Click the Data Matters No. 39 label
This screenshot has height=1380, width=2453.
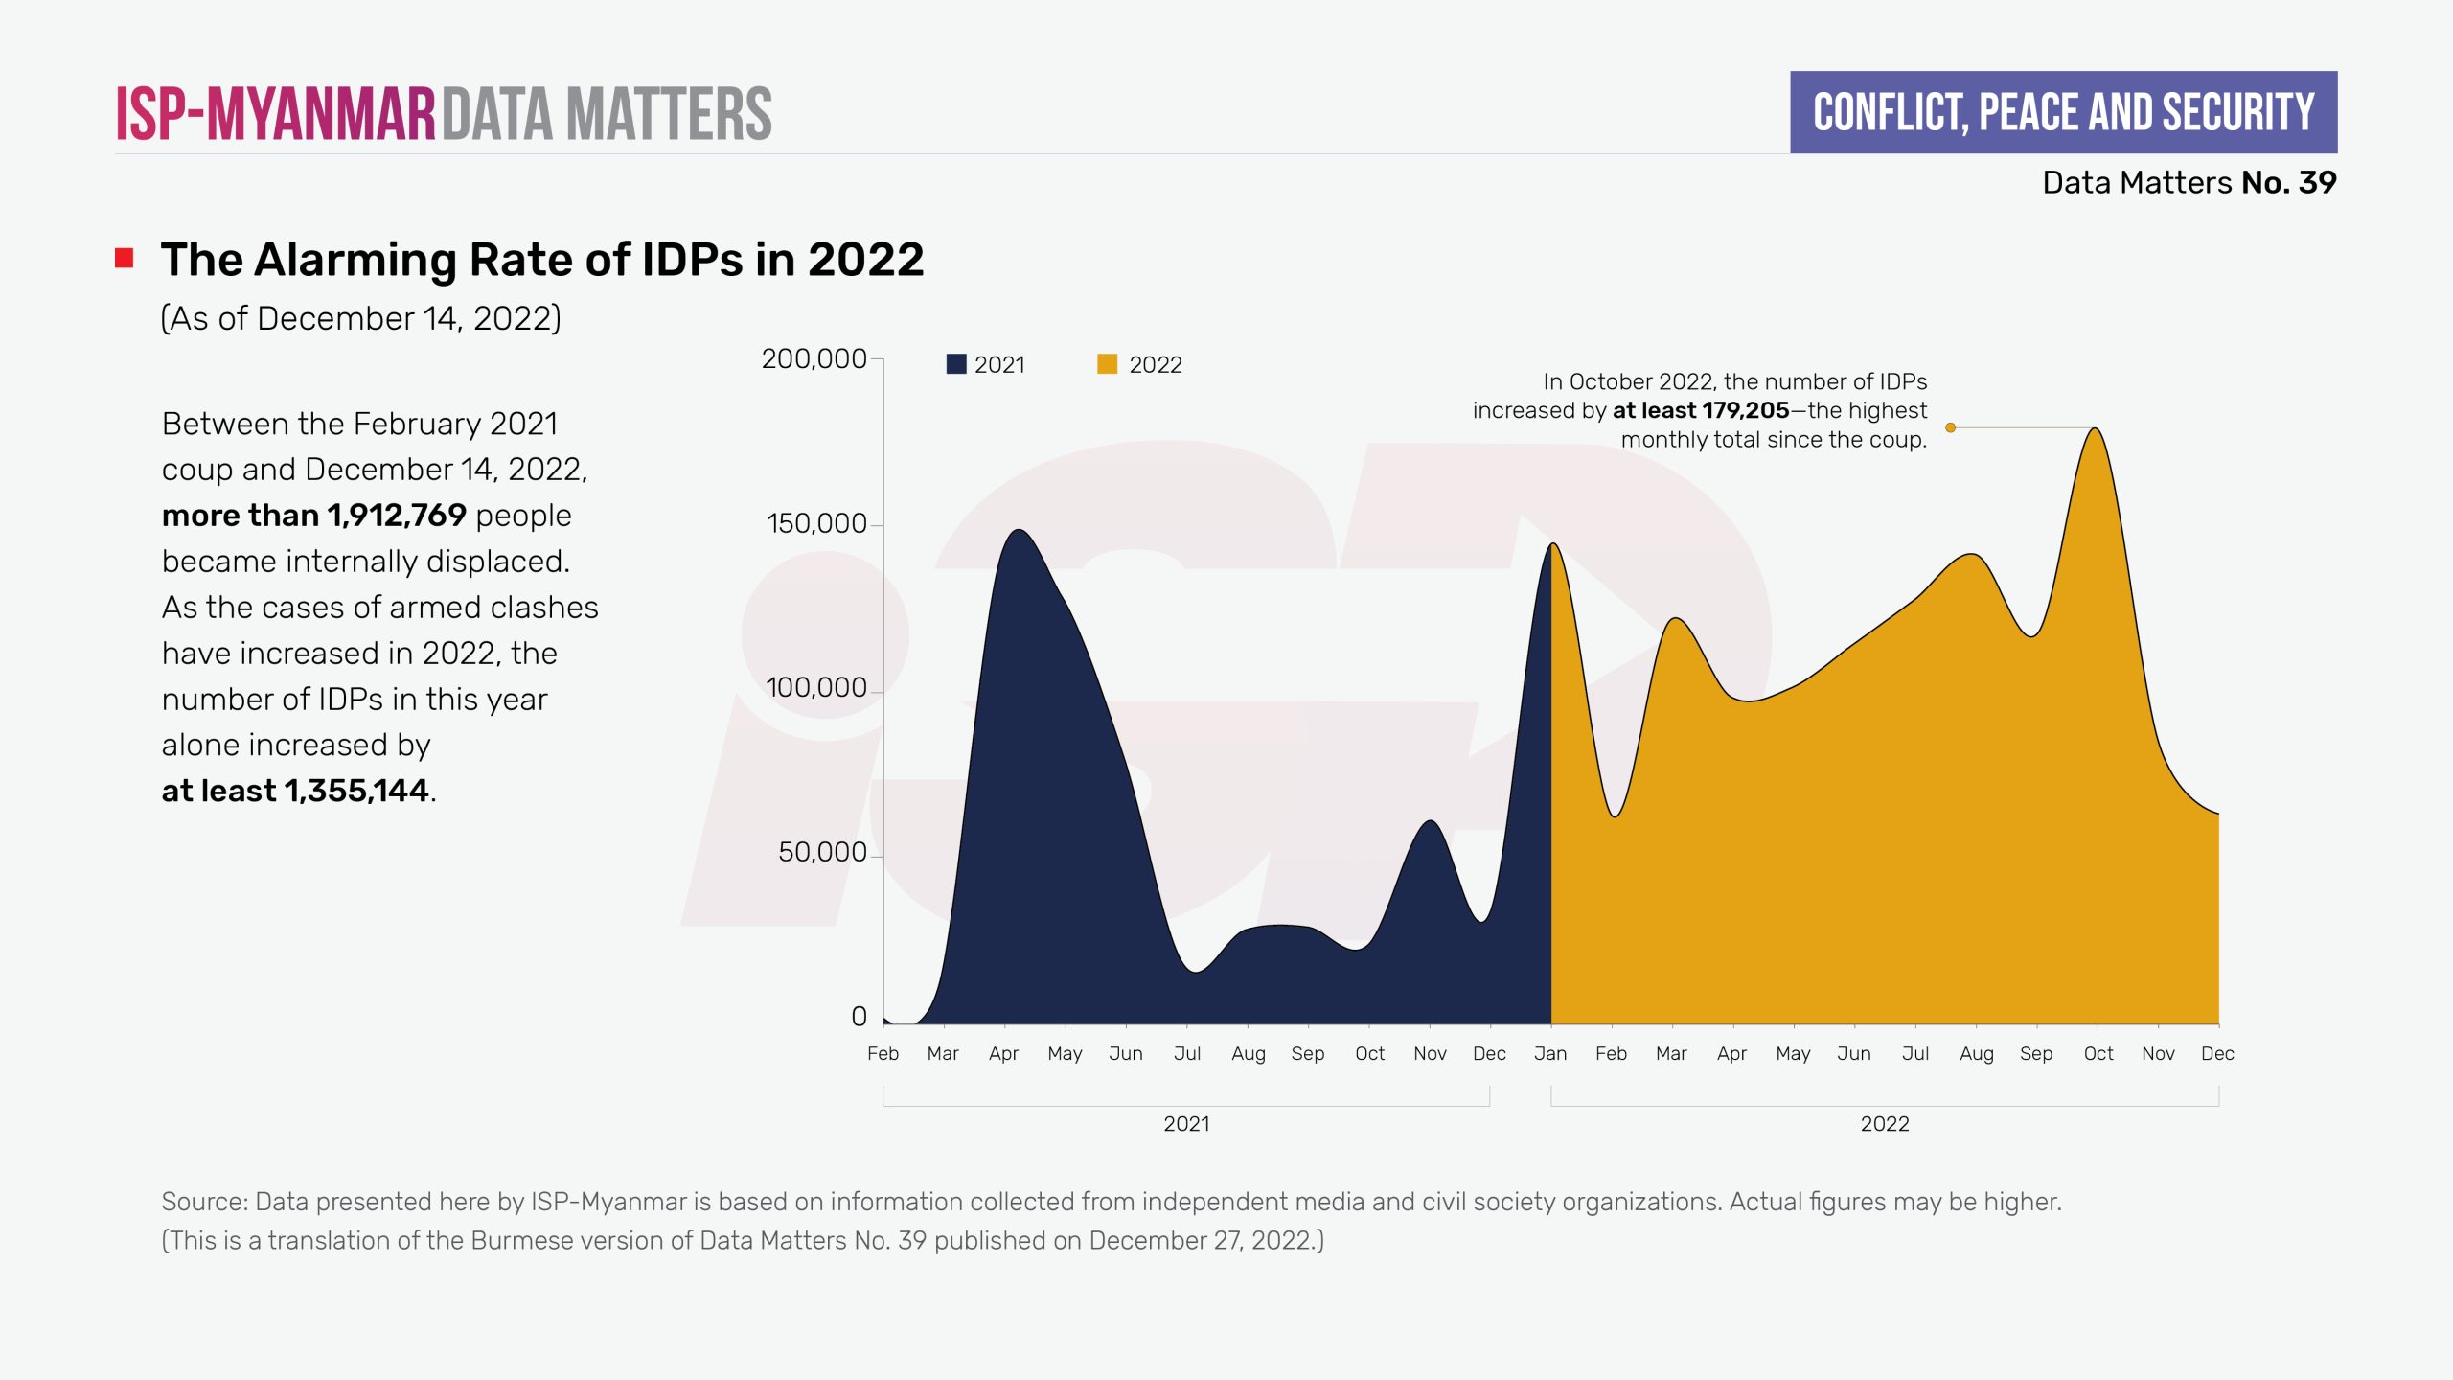coord(2189,182)
